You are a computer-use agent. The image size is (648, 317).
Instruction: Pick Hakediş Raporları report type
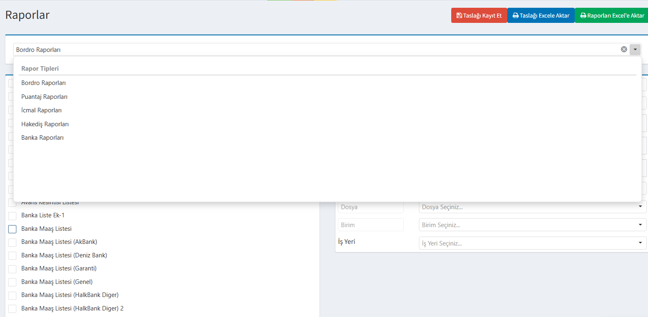click(45, 124)
